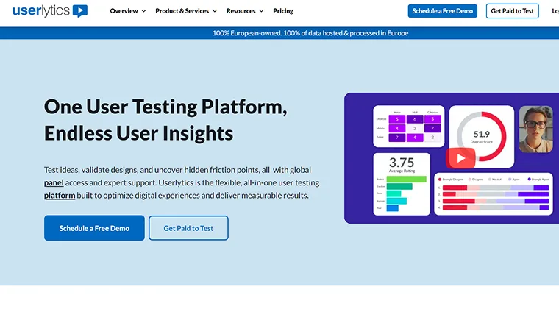Expand the Product & Services chevron

pyautogui.click(x=215, y=11)
